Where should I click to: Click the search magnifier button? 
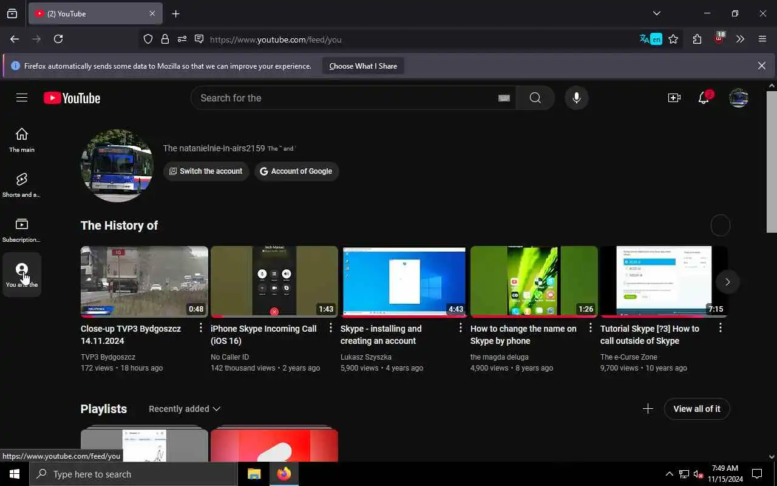[535, 98]
